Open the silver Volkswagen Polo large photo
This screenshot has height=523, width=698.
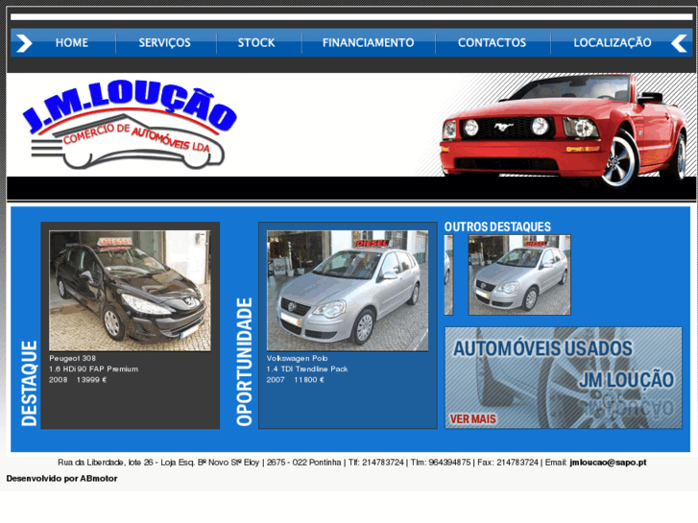pyautogui.click(x=348, y=291)
